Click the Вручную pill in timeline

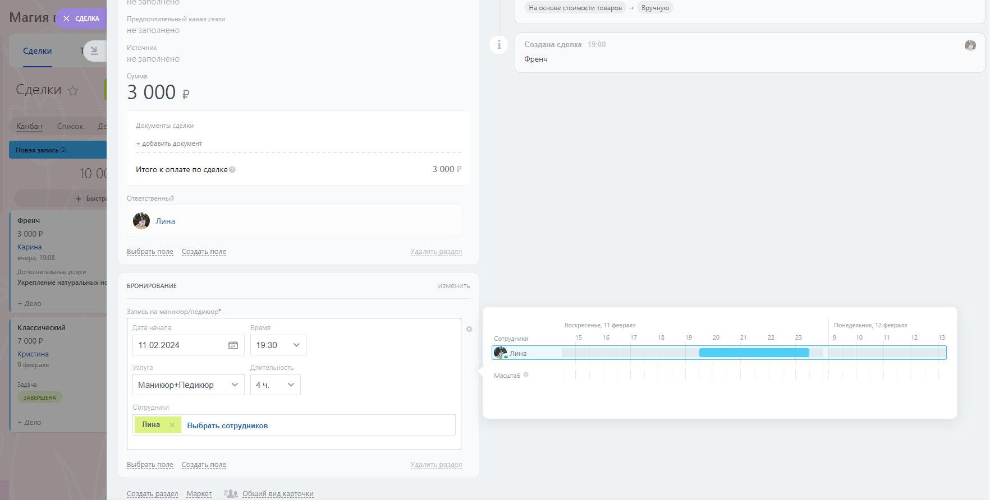pyautogui.click(x=655, y=8)
